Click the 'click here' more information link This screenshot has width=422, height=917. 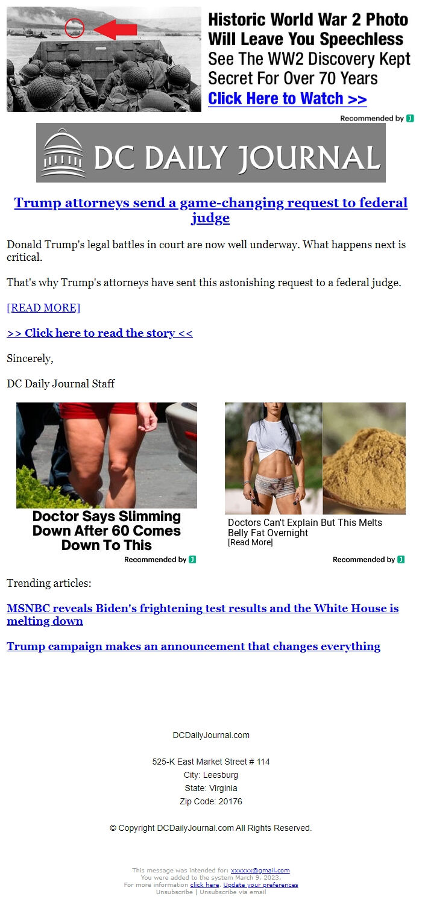pos(205,884)
